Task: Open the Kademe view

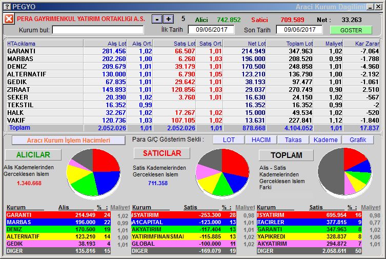Action: [x=326, y=140]
